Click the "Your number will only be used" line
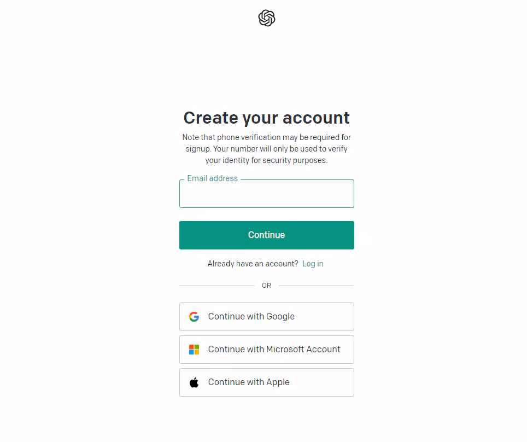This screenshot has width=527, height=442. click(x=267, y=149)
